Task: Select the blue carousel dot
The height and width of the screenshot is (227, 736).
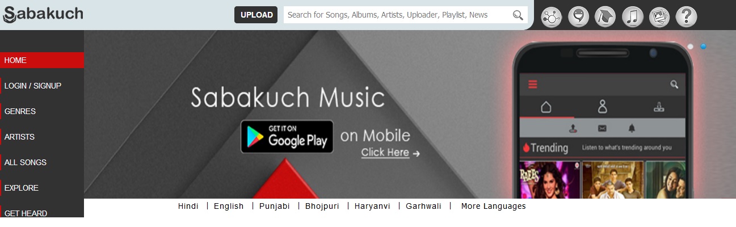Action: (x=704, y=46)
